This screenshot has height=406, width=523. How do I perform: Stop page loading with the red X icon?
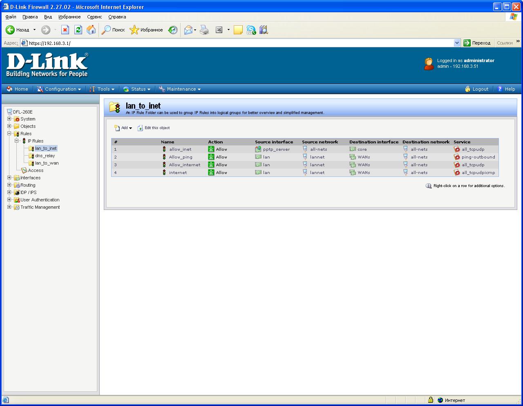coord(65,30)
